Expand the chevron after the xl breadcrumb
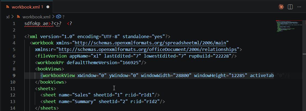The height and width of the screenshot is (111, 306). click(12, 17)
